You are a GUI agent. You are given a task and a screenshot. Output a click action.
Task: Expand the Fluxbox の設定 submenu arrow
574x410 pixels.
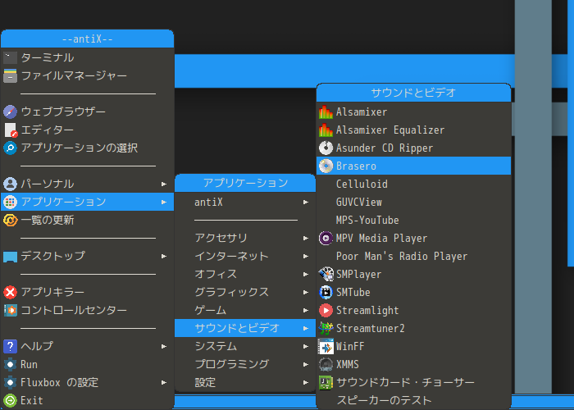pyautogui.click(x=164, y=383)
